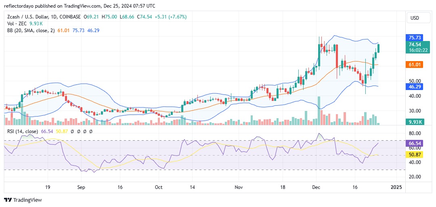Click the blue 75.73 price axis label
This screenshot has height=207, width=436.
click(x=414, y=38)
